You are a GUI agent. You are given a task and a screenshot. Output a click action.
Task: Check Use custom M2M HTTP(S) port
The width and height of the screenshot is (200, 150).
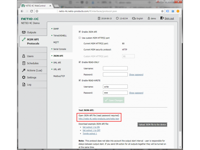(79, 38)
